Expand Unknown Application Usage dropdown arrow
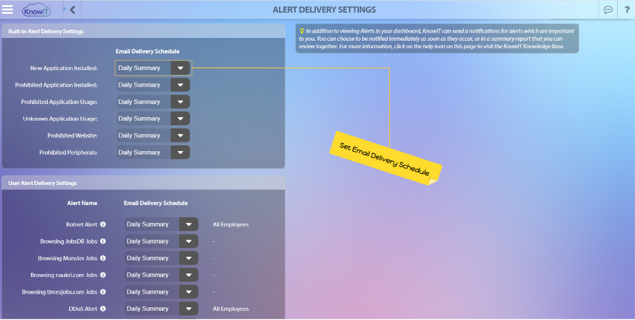 tap(180, 118)
